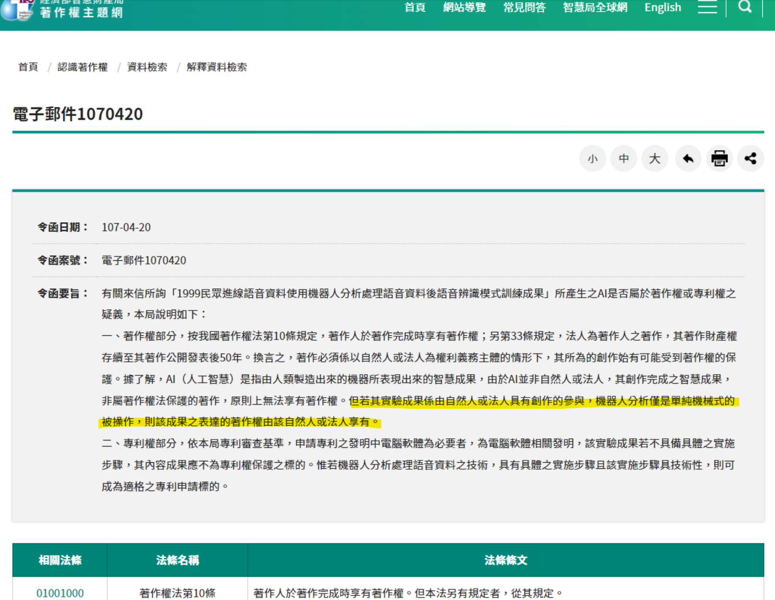The width and height of the screenshot is (775, 600).
Task: Click the 法條名稱 table column header
Action: 177,560
